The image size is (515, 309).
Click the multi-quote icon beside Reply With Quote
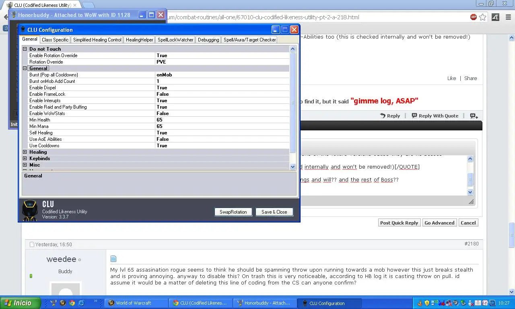click(x=474, y=116)
